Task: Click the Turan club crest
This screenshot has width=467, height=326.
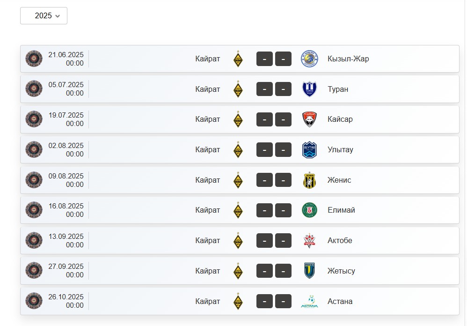Action: coord(309,89)
